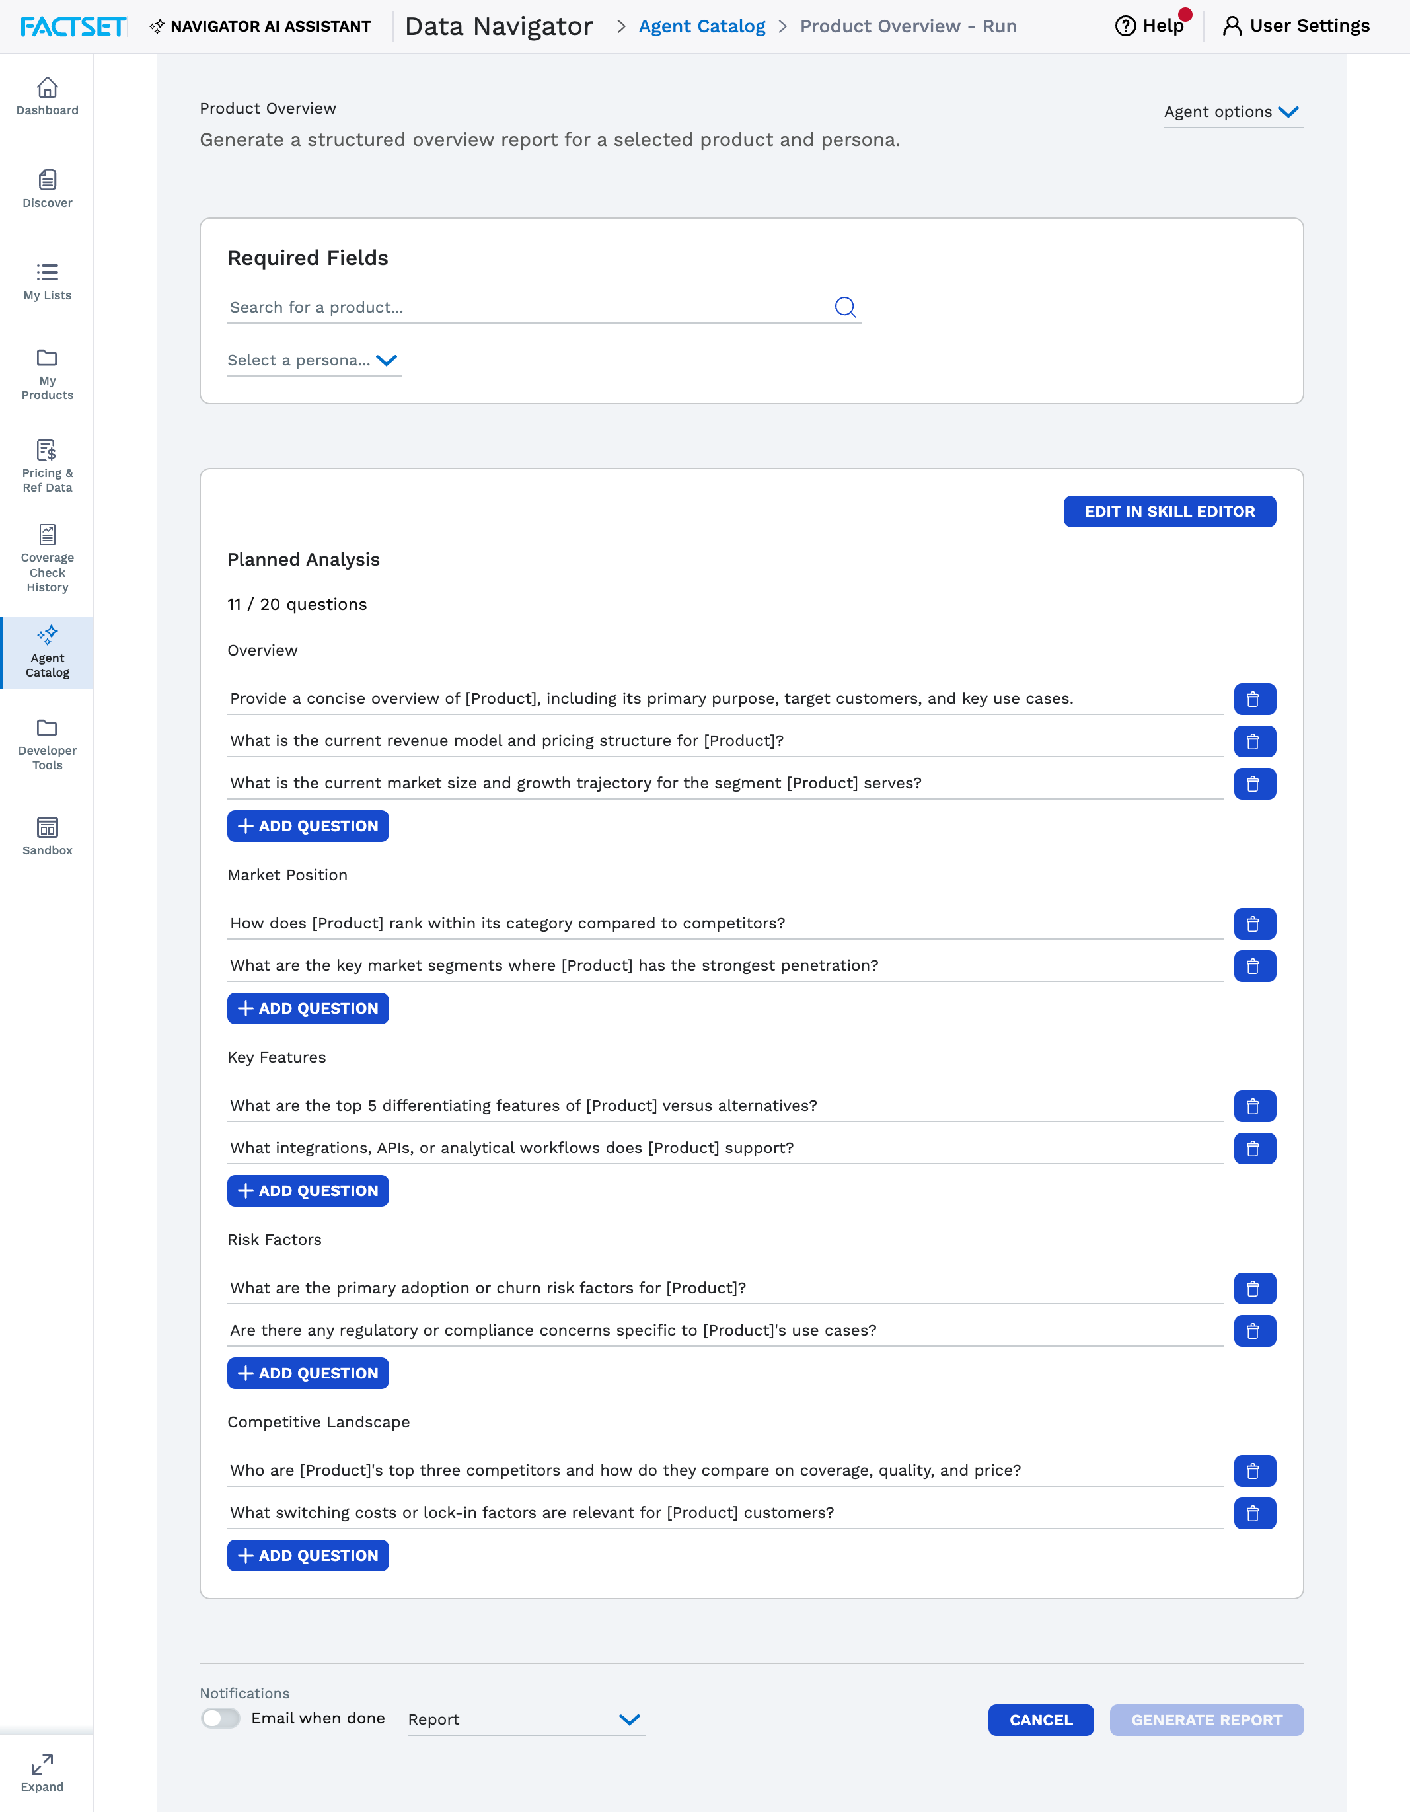Expand the Agent options dropdown
Viewport: 1410px width, 1812px height.
(1234, 112)
